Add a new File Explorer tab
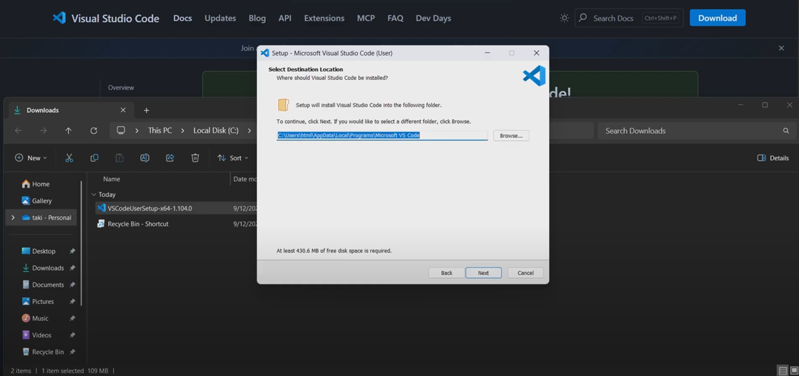The width and height of the screenshot is (799, 376). [x=147, y=110]
